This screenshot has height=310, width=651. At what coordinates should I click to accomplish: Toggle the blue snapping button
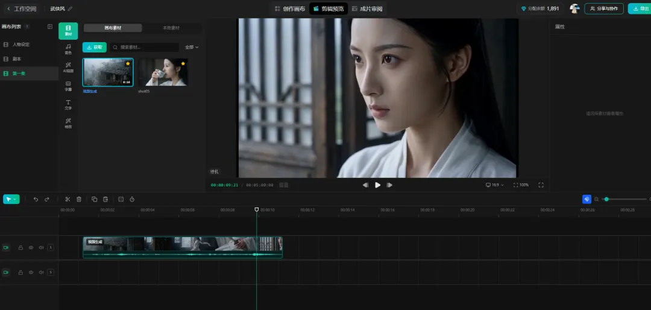click(x=587, y=200)
